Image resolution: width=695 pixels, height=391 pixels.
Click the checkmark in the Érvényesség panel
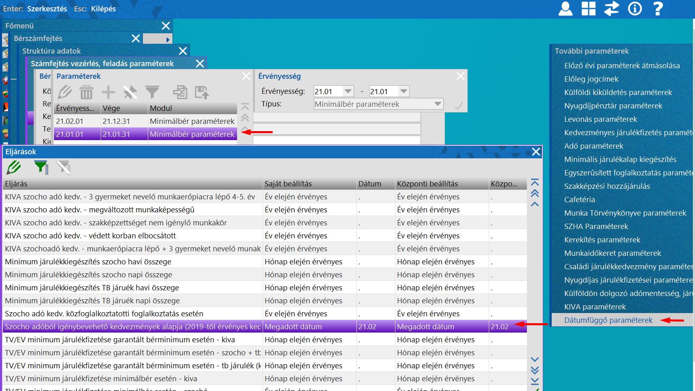459,106
